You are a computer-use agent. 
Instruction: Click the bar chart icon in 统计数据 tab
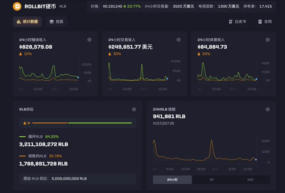pyautogui.click(x=19, y=22)
